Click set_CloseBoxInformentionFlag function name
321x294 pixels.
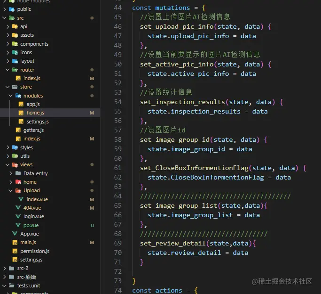click(194, 168)
